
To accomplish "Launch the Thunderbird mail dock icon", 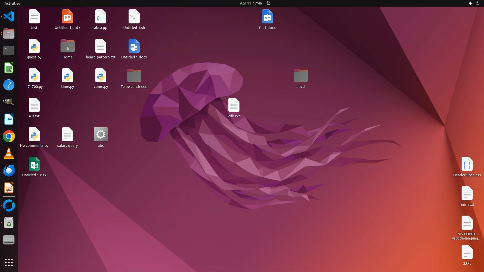I will 9,171.
